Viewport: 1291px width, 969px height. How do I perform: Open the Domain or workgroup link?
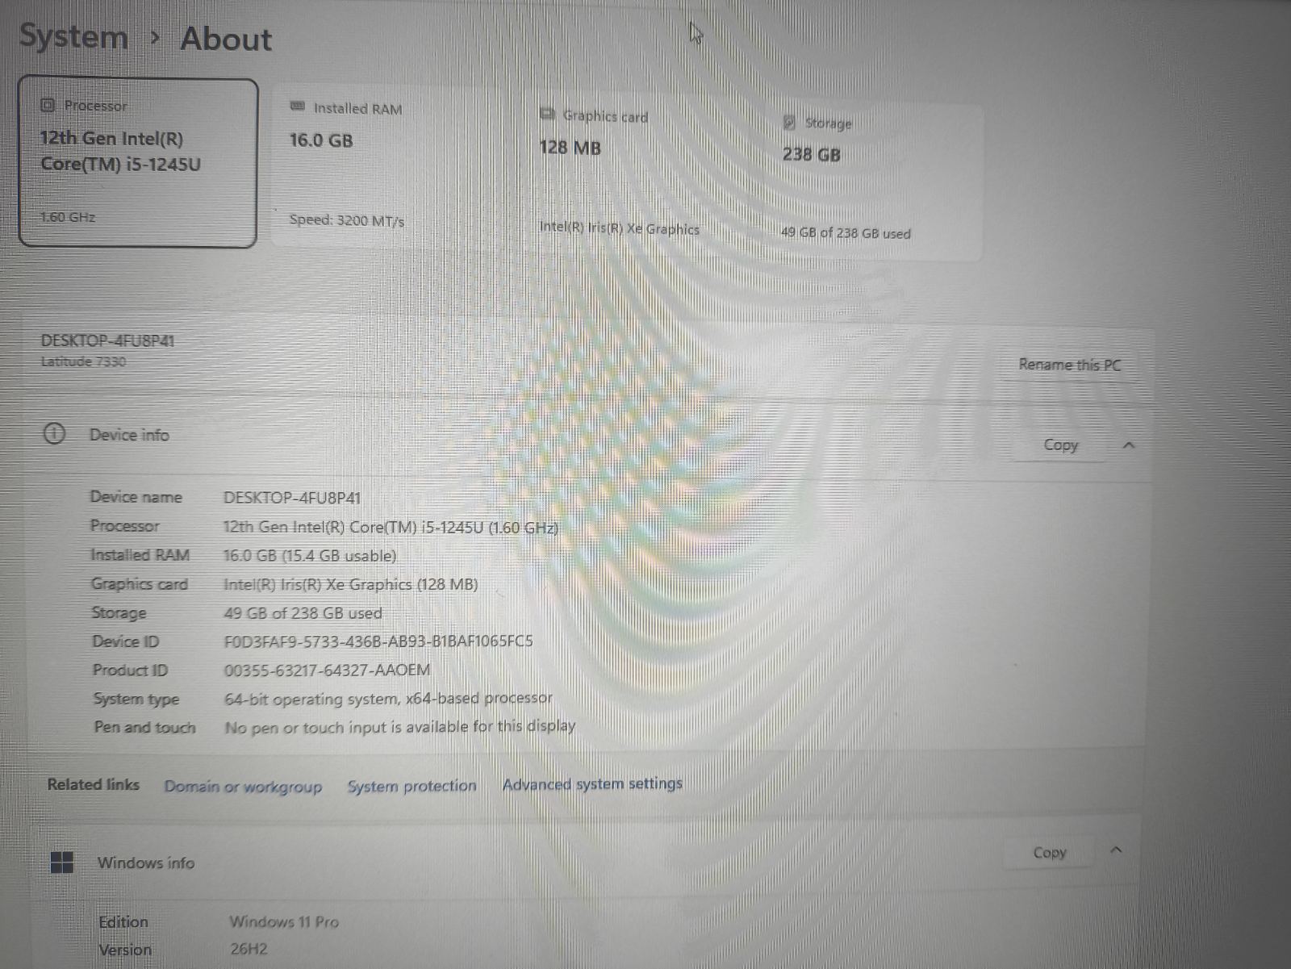point(243,787)
